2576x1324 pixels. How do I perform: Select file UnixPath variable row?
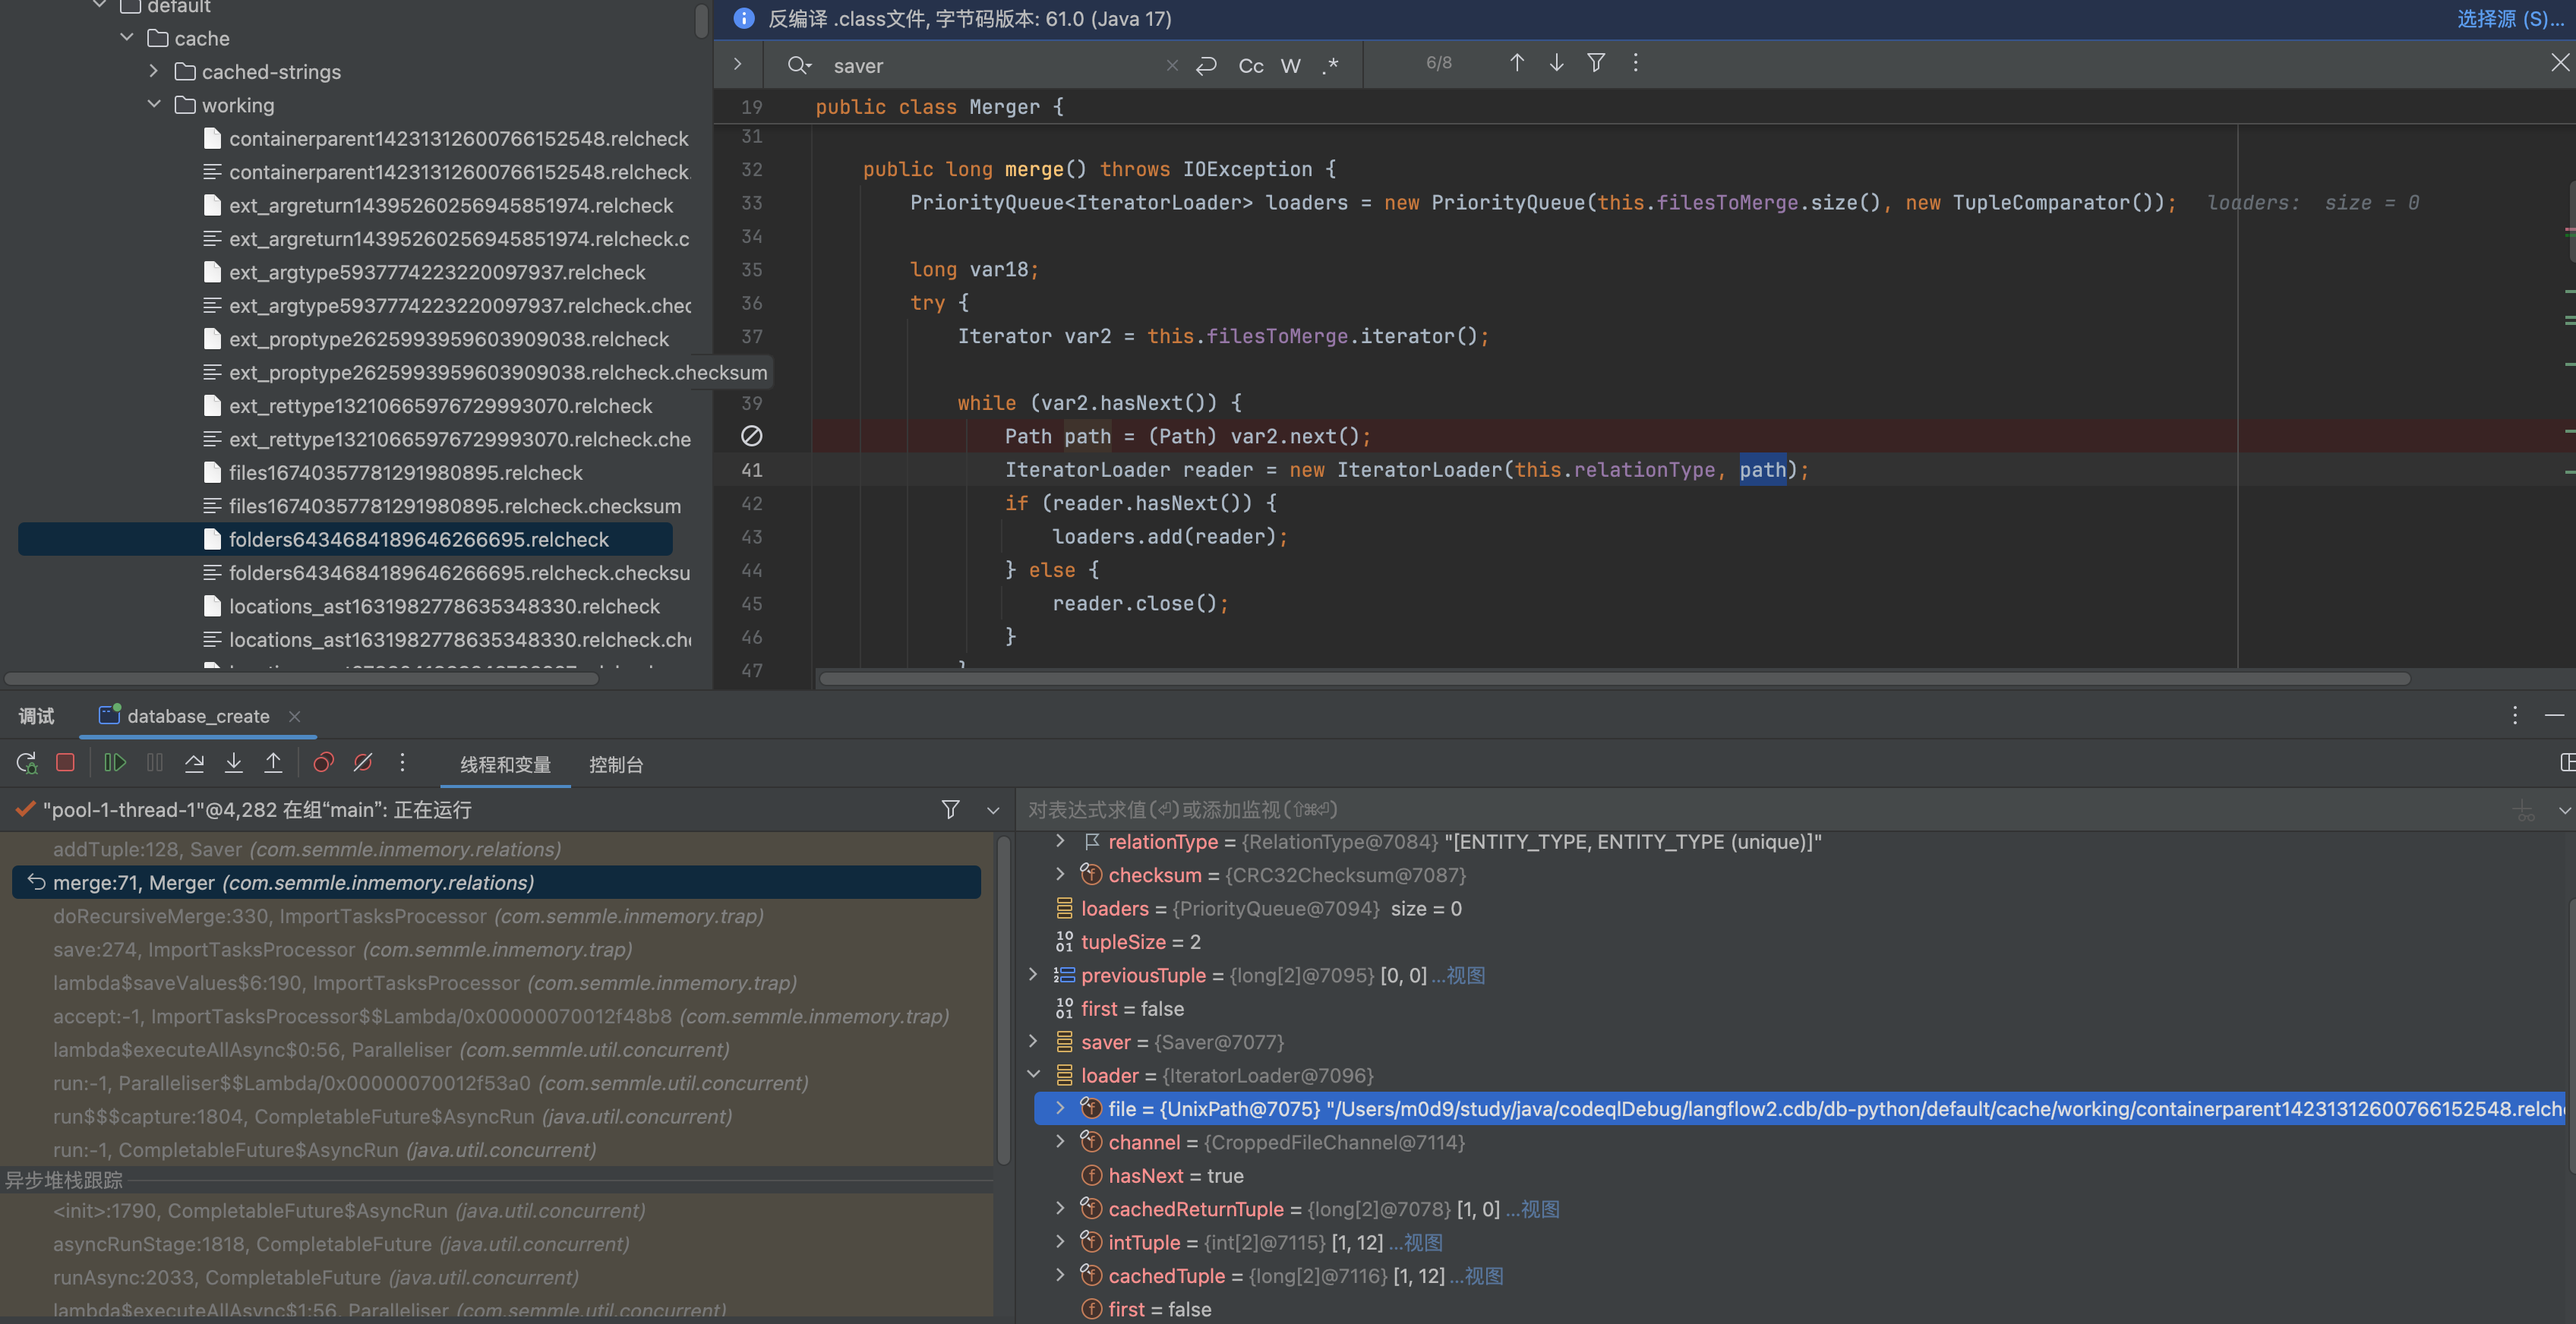pos(1798,1109)
